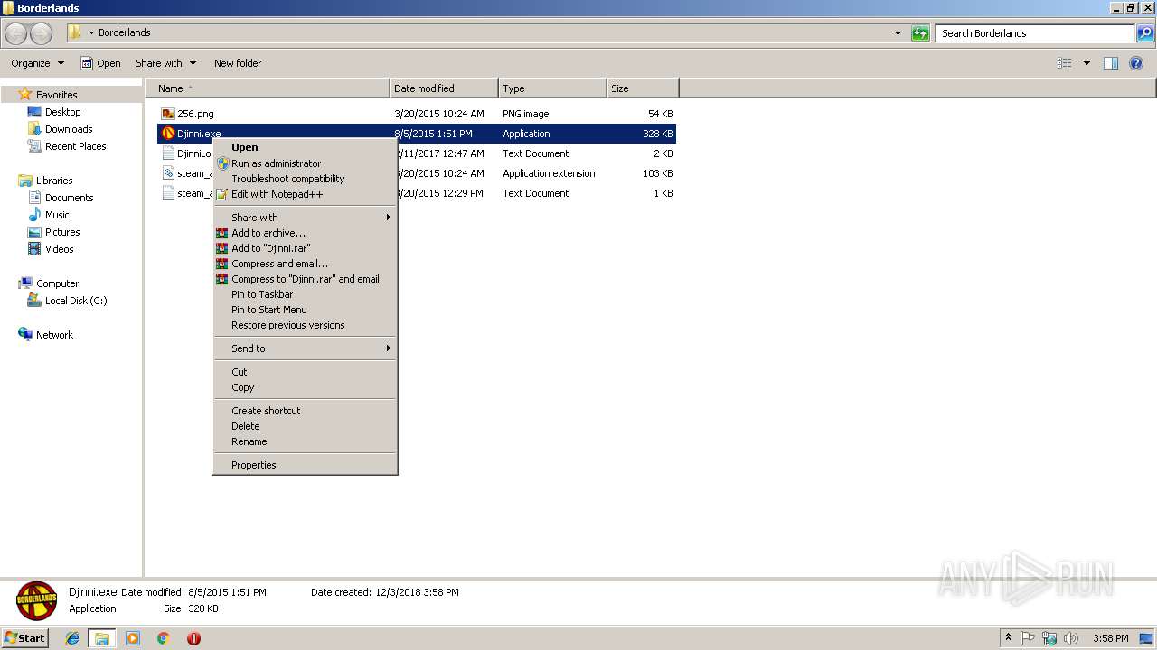Show hidden tray icons arrow
This screenshot has width=1157, height=650.
coord(1008,638)
